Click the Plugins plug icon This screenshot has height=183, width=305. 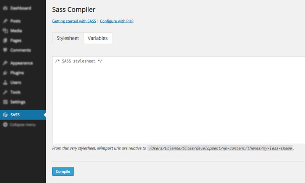click(5, 73)
